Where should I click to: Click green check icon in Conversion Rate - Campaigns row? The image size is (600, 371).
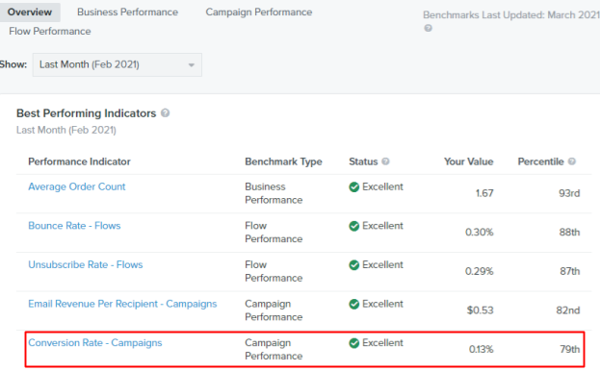[x=354, y=343]
